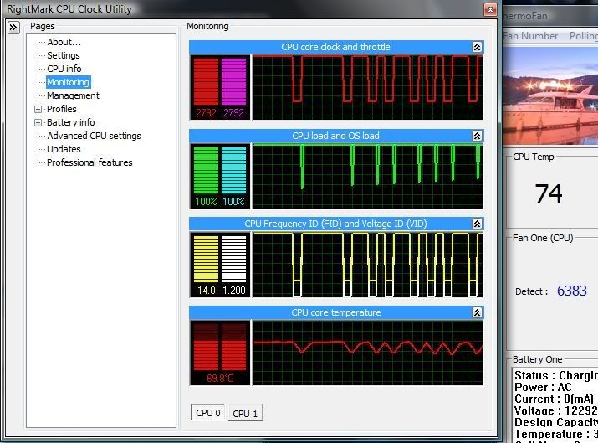Go to the Management page
Screen dimensions: 598x443
(x=73, y=95)
